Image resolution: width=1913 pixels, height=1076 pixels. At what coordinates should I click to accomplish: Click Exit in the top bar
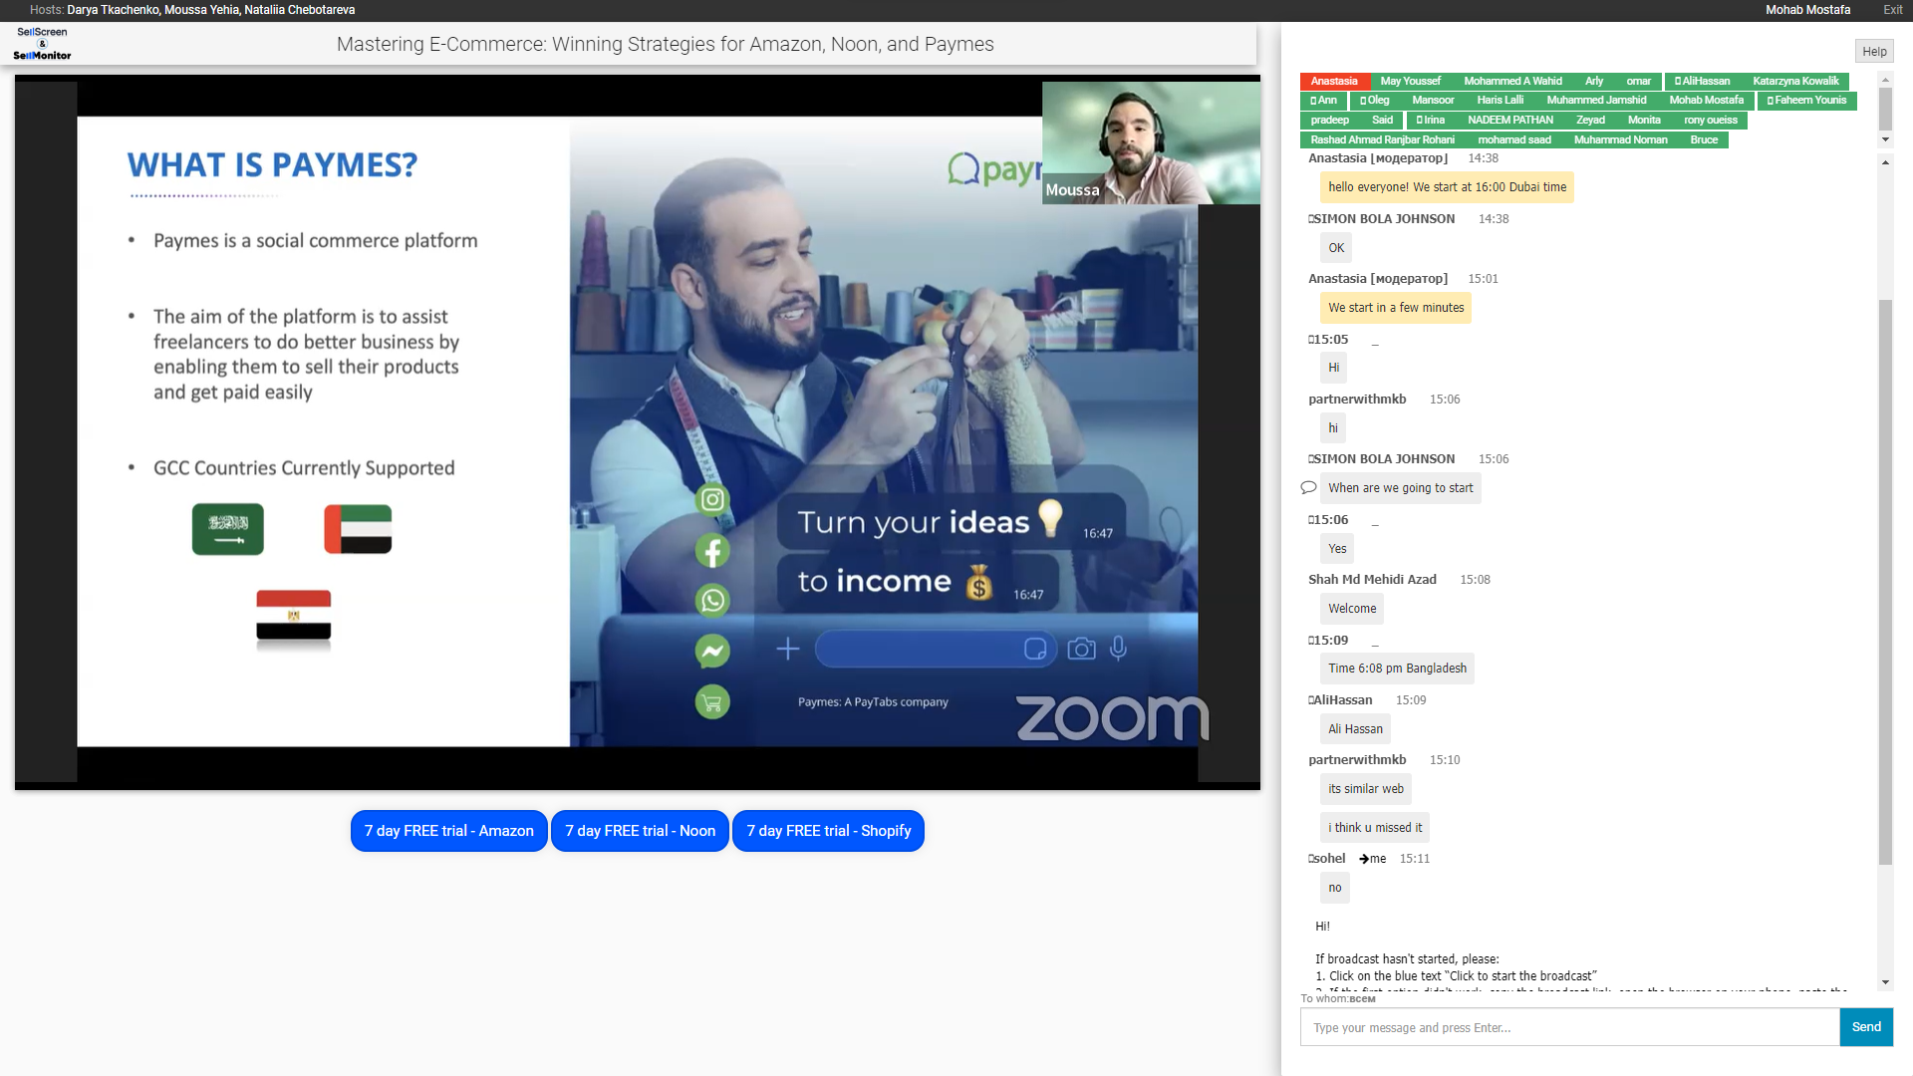[1893, 10]
